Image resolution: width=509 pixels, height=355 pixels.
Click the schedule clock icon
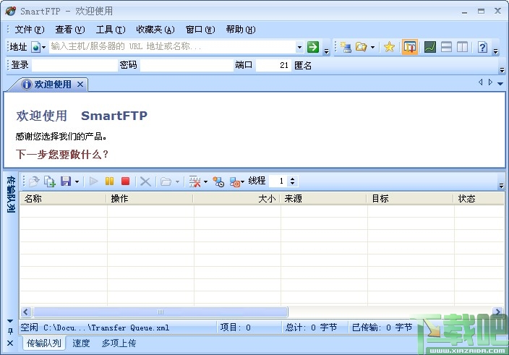[218, 181]
